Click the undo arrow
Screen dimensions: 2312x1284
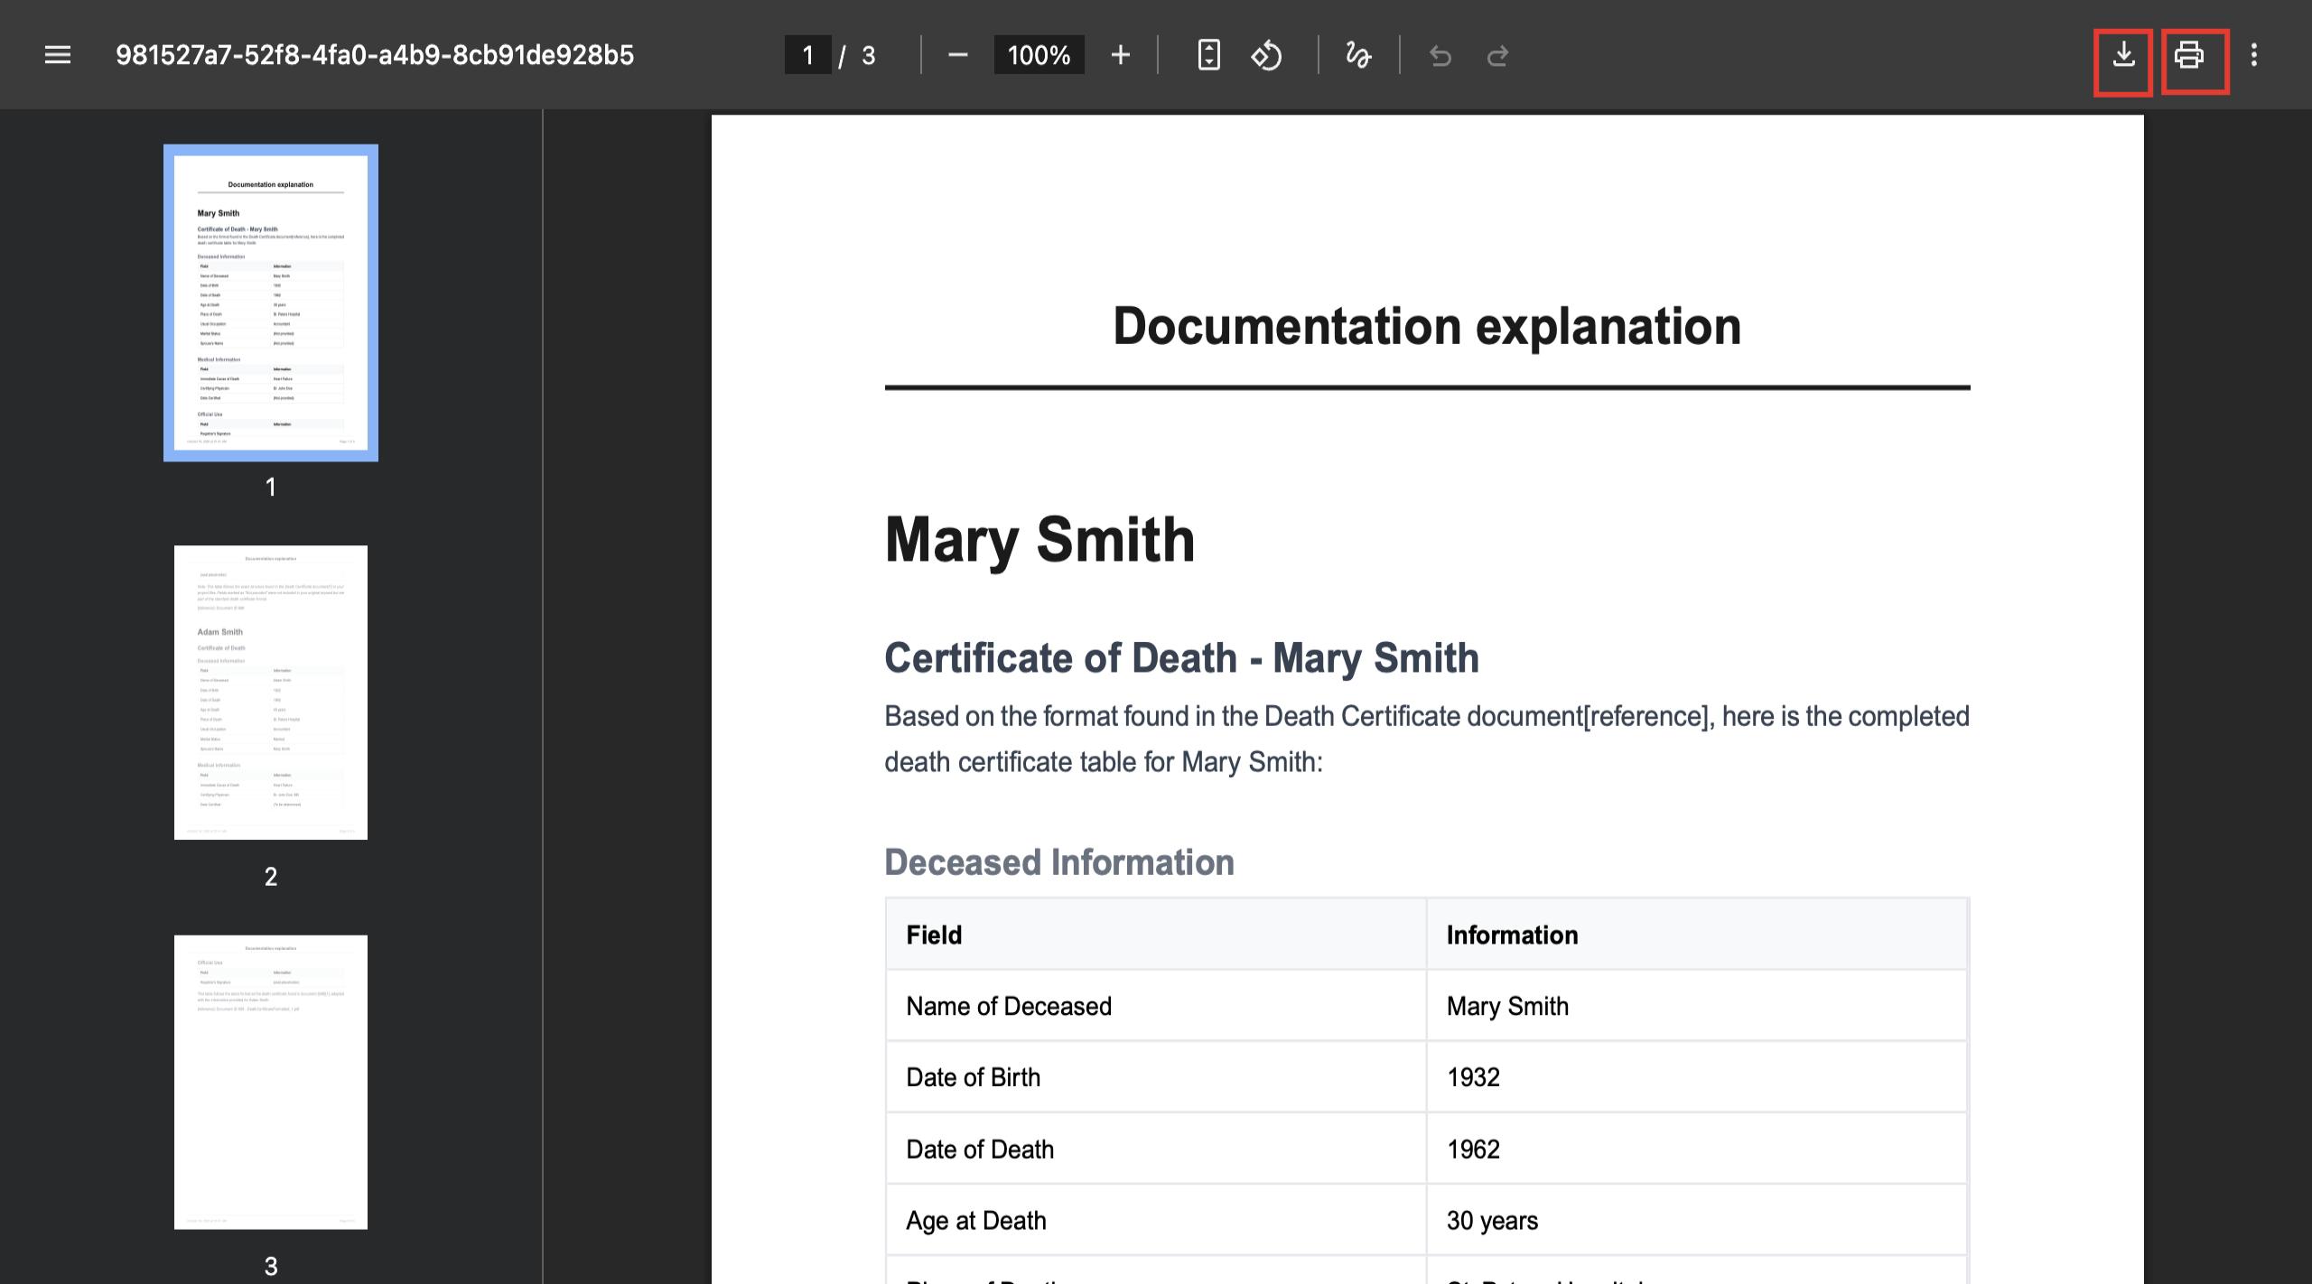pos(1440,56)
